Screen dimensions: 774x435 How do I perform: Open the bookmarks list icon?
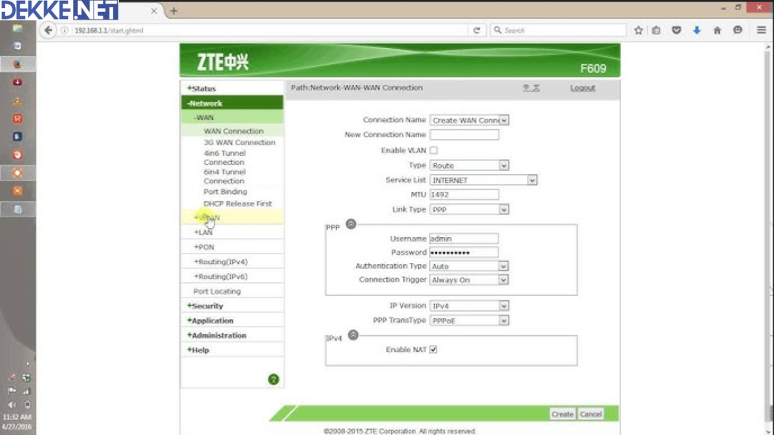pos(656,31)
